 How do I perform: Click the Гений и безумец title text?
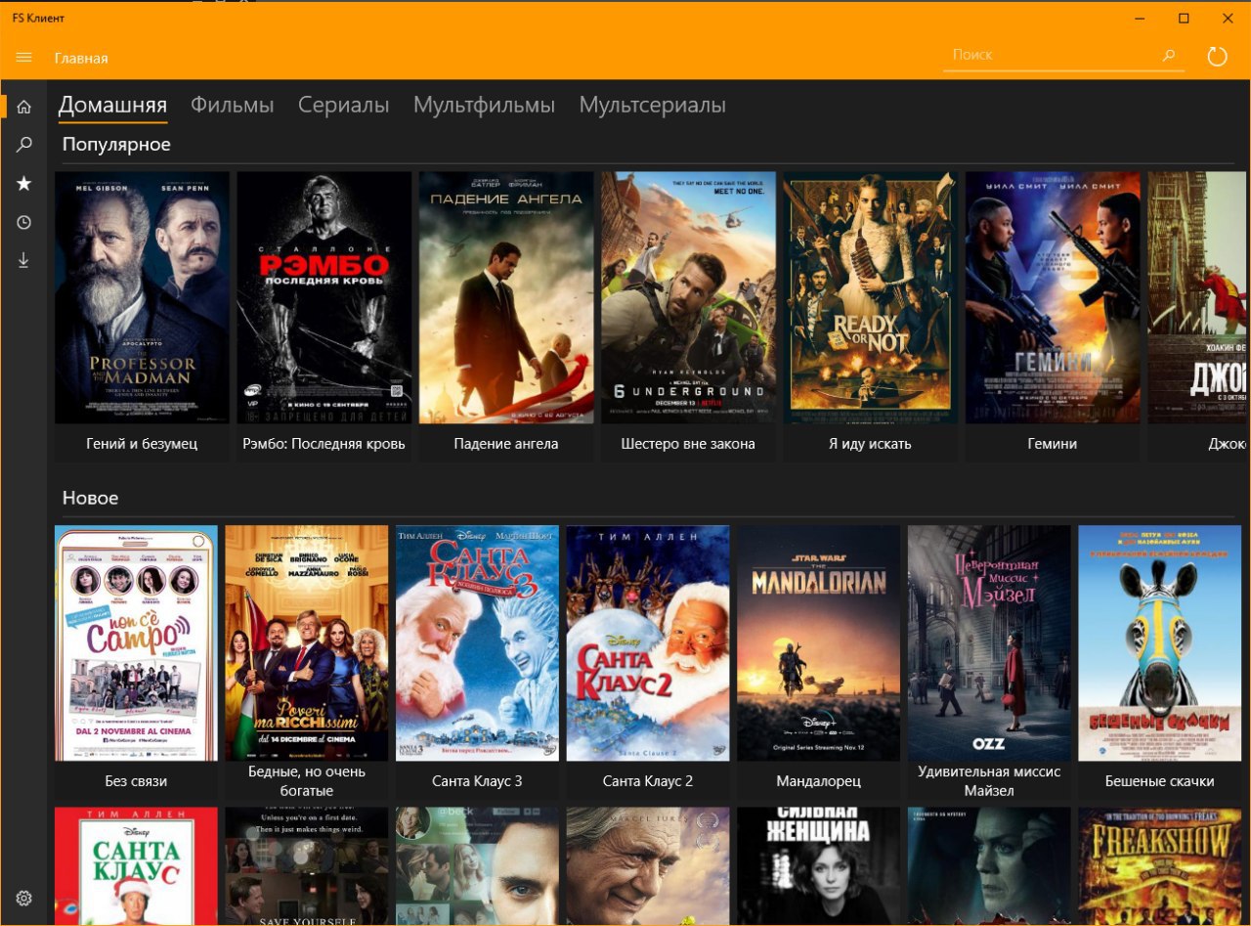(x=142, y=444)
